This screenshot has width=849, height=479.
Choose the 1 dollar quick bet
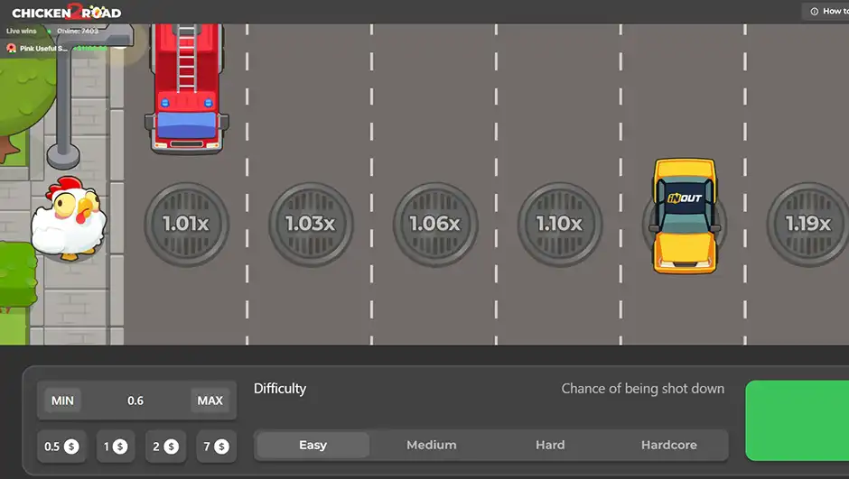click(116, 447)
